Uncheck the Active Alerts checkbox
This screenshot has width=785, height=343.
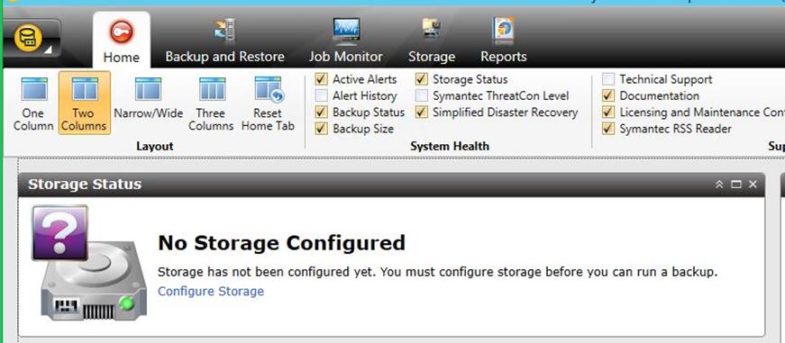point(322,79)
